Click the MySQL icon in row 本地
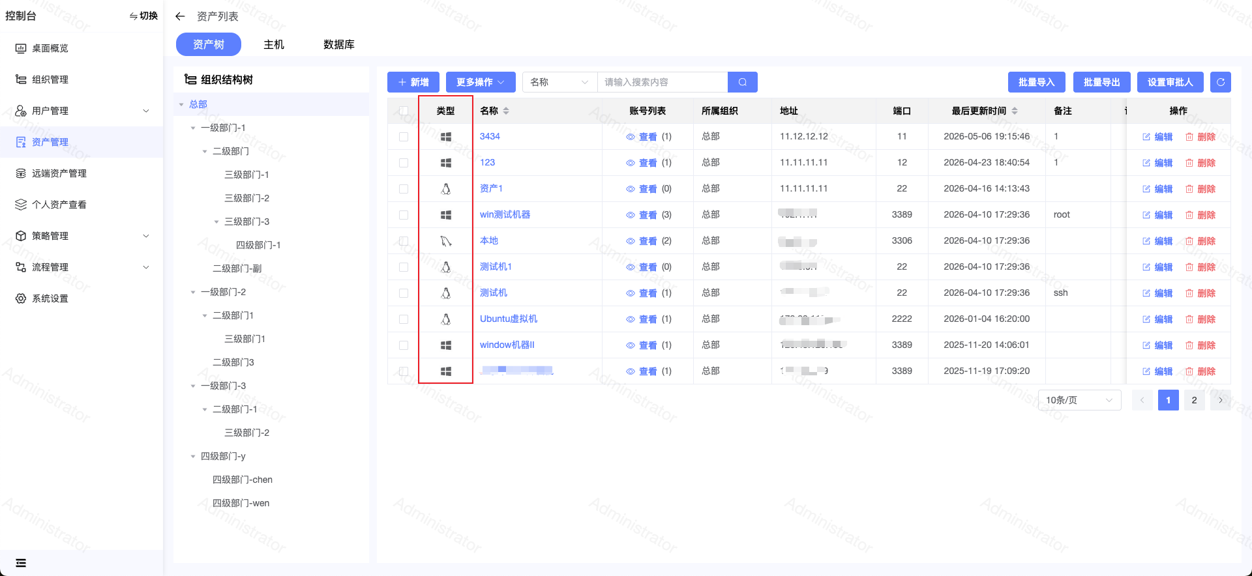 point(446,241)
